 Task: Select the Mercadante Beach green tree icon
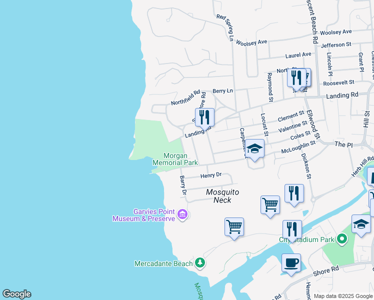pyautogui.click(x=200, y=263)
